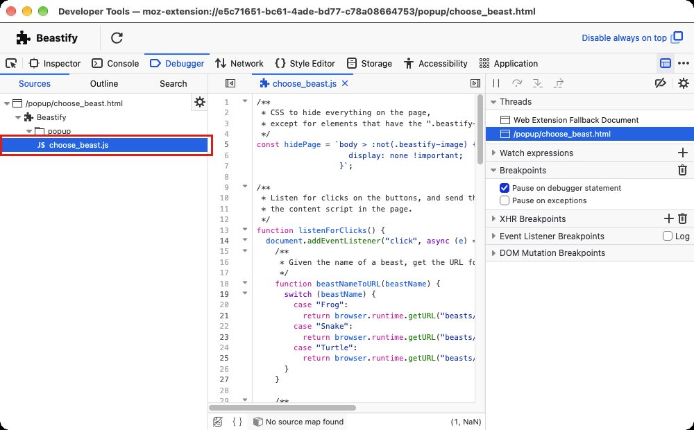Click the Beastify extension puzzle icon
Image resolution: width=694 pixels, height=430 pixels.
point(23,38)
